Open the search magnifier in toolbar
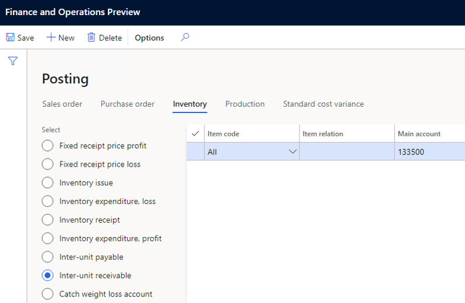465x303 pixels. pos(185,38)
